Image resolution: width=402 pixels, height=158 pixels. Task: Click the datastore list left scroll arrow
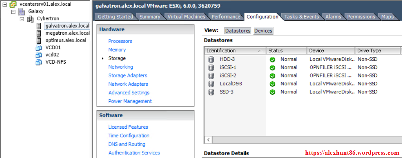tap(208, 140)
